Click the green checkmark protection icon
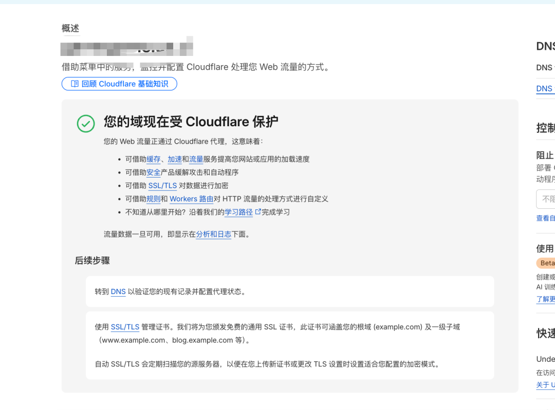 coord(86,124)
